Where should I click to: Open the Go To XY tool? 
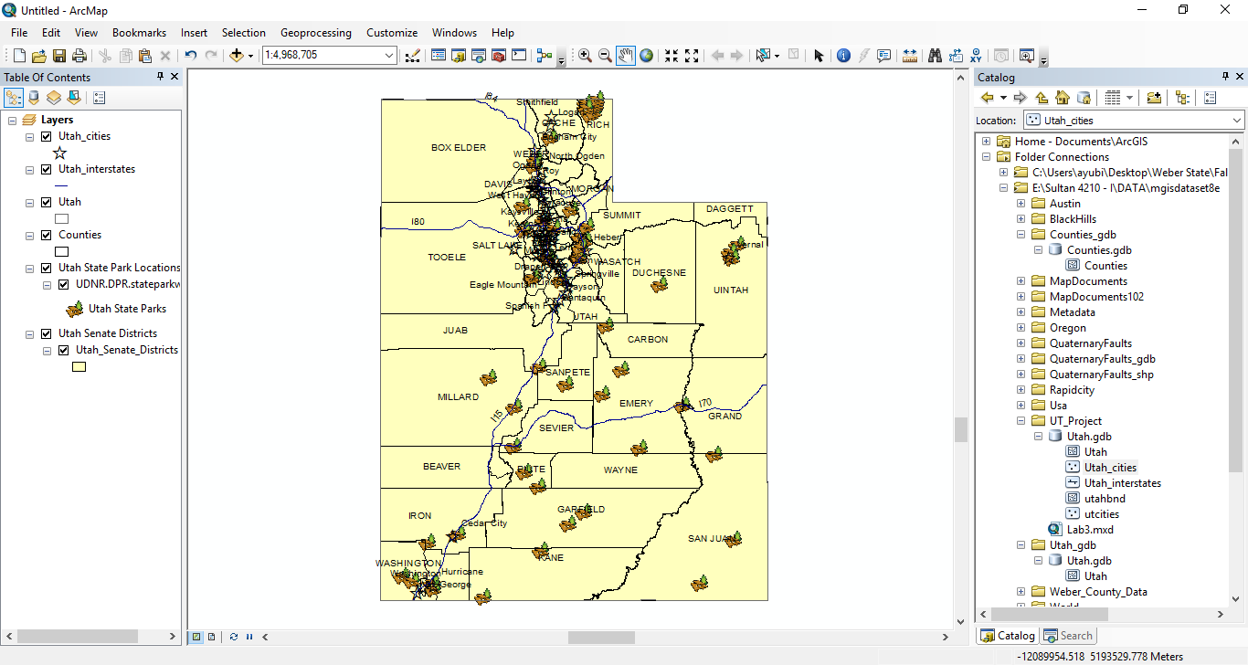pos(977,56)
